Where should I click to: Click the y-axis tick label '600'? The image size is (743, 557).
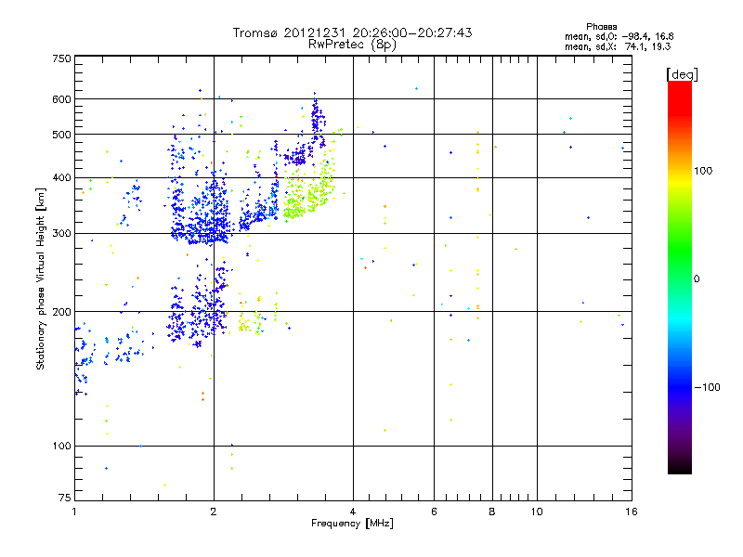click(61, 99)
